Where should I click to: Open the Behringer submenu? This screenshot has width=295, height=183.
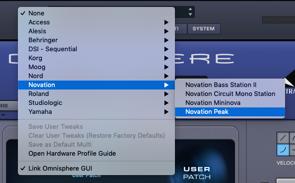[96, 40]
